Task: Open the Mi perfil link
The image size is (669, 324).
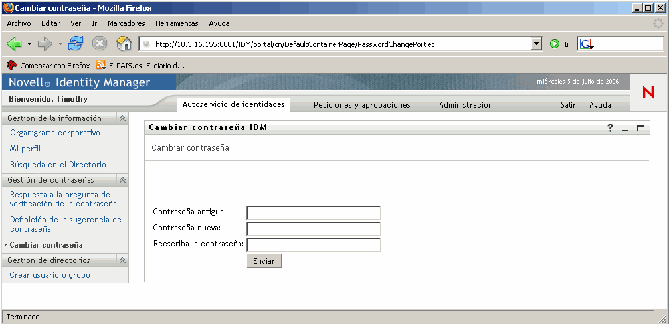Action: (x=25, y=149)
